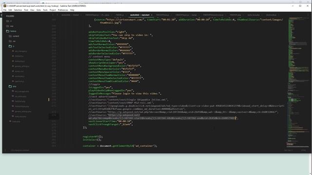
Task: Click the adsTextNormalColor:"#999999" line
Action: [x=109, y=44]
